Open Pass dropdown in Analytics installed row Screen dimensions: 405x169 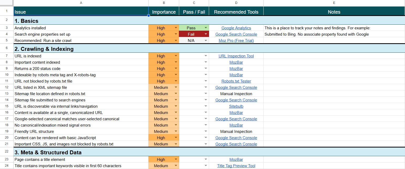point(206,28)
